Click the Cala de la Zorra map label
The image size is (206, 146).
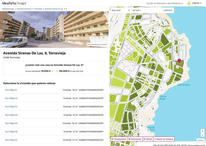[x=151, y=129]
